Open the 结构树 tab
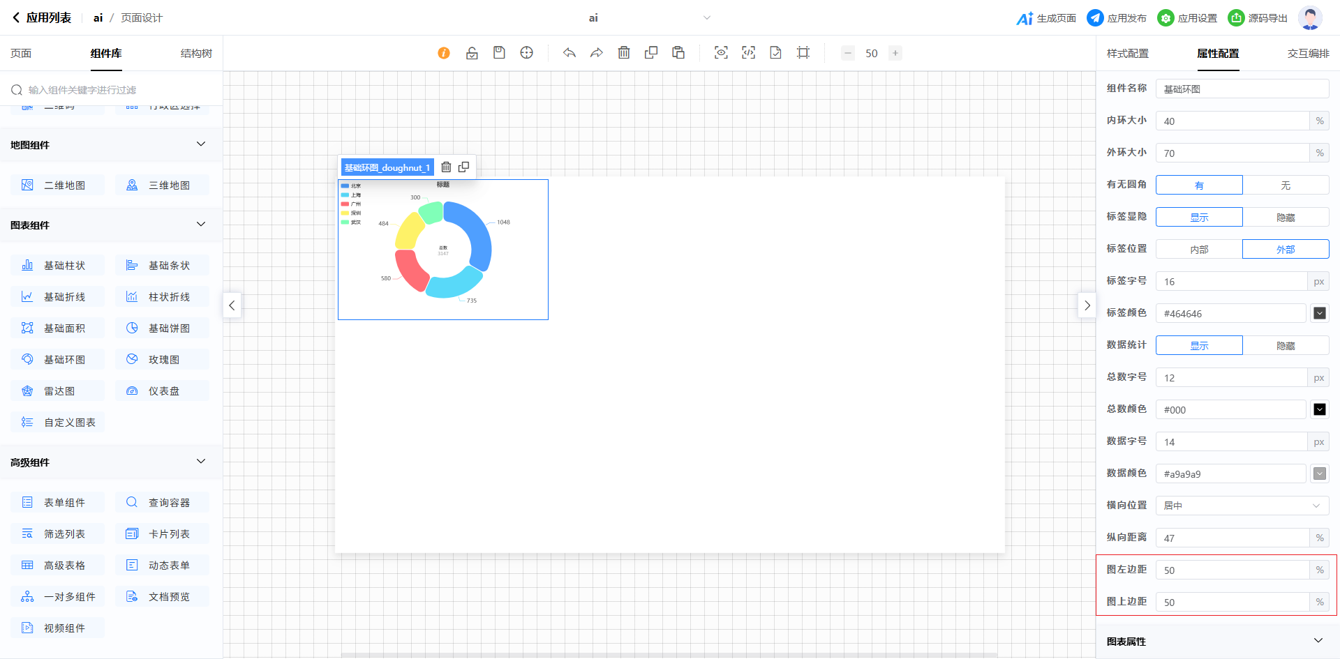This screenshot has height=659, width=1340. click(x=196, y=54)
